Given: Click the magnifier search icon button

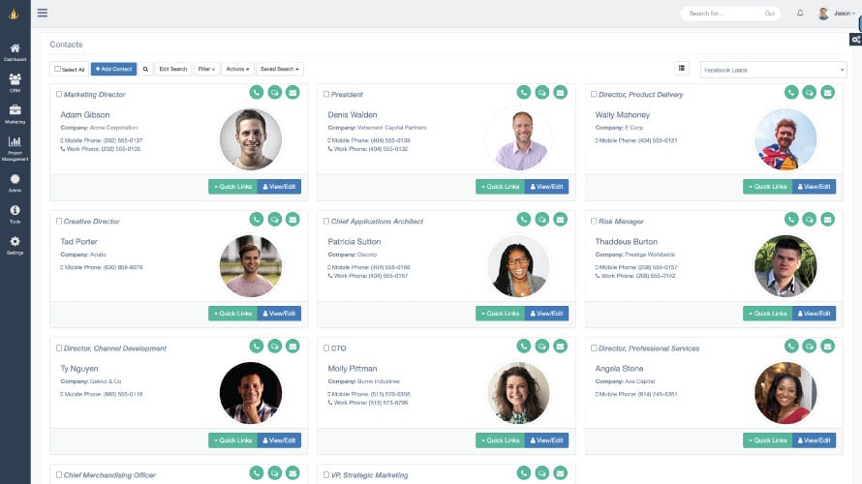Looking at the screenshot, I should 145,70.
